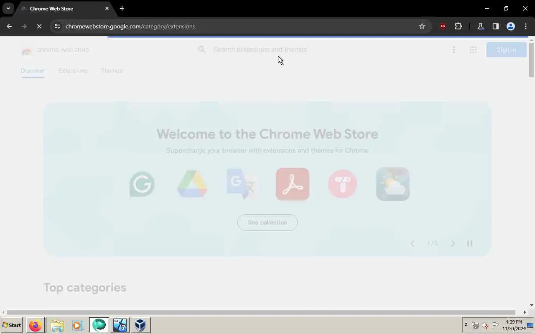535x334 pixels.
Task: Select the Discover tab
Action: (x=33, y=71)
